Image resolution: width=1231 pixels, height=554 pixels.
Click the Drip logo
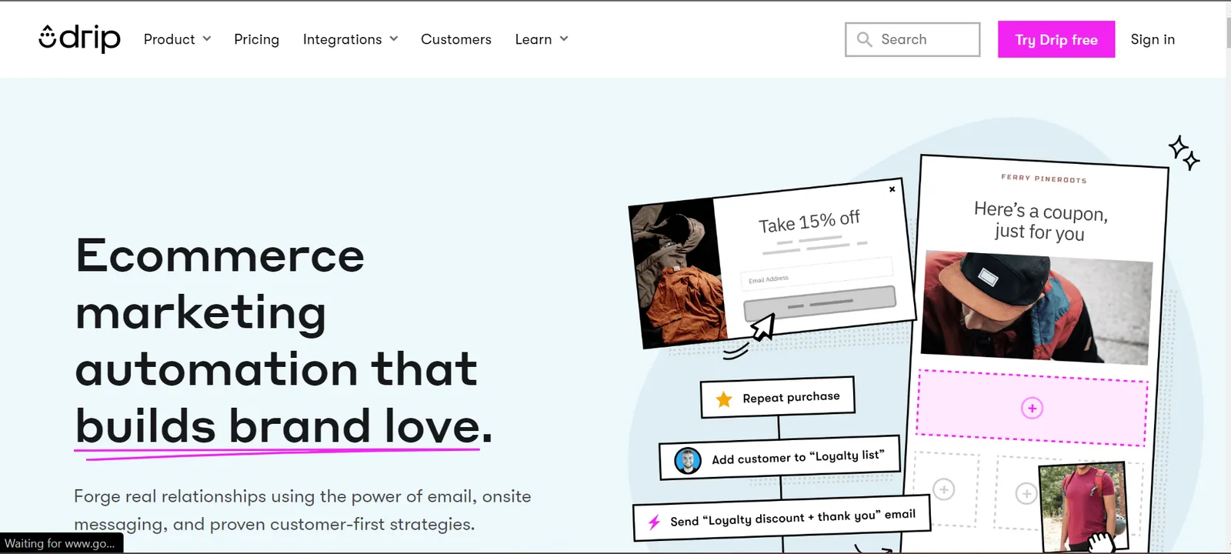(x=79, y=38)
